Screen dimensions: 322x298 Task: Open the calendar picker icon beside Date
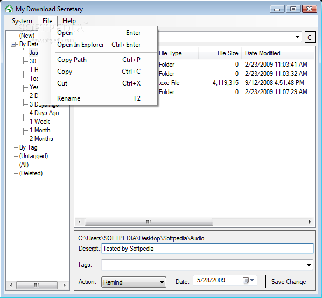point(248,280)
